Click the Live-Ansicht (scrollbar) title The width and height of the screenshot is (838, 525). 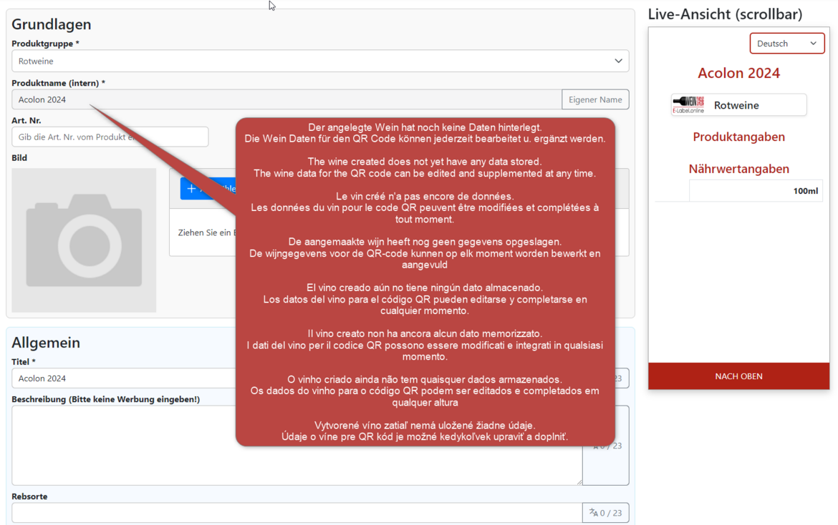pyautogui.click(x=726, y=14)
